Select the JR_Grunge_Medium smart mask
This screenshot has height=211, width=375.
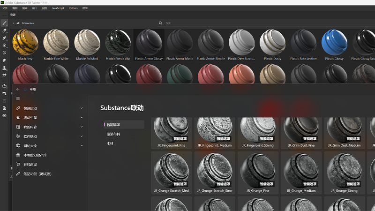point(301,173)
